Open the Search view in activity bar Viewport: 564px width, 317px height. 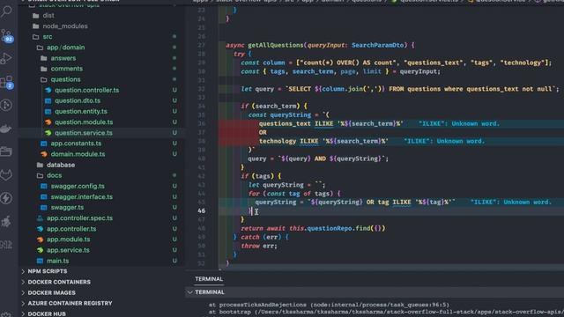(x=6, y=11)
